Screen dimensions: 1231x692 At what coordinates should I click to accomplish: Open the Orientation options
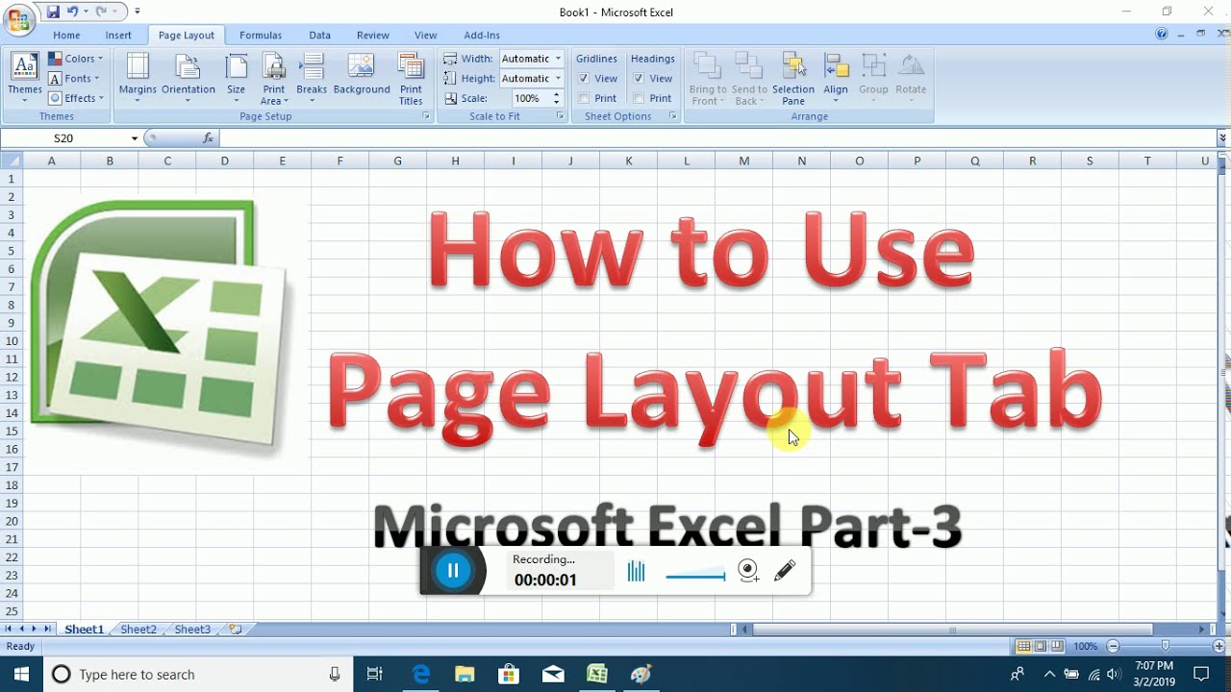tap(188, 78)
